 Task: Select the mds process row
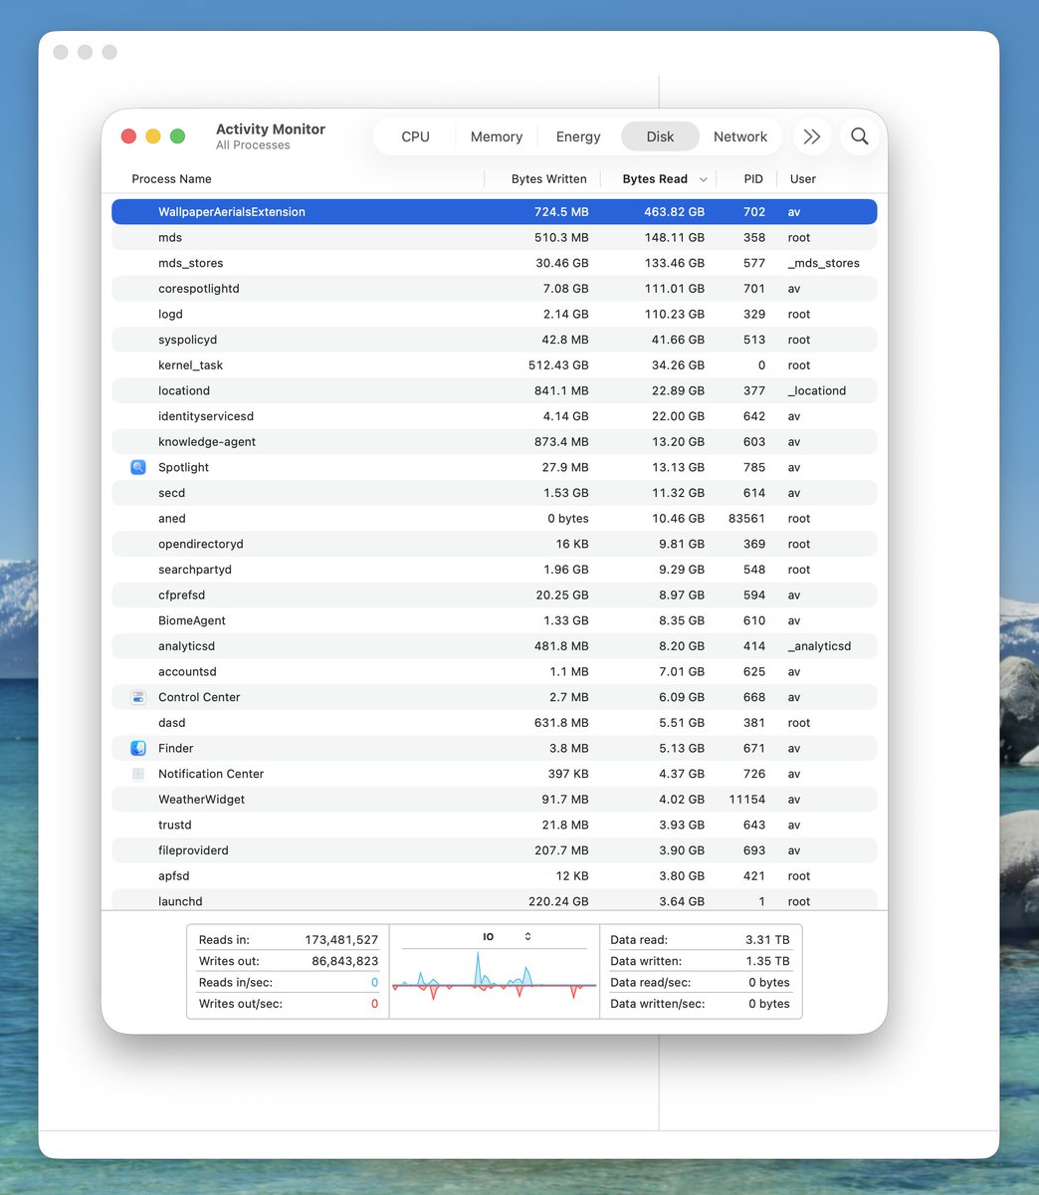pos(494,238)
